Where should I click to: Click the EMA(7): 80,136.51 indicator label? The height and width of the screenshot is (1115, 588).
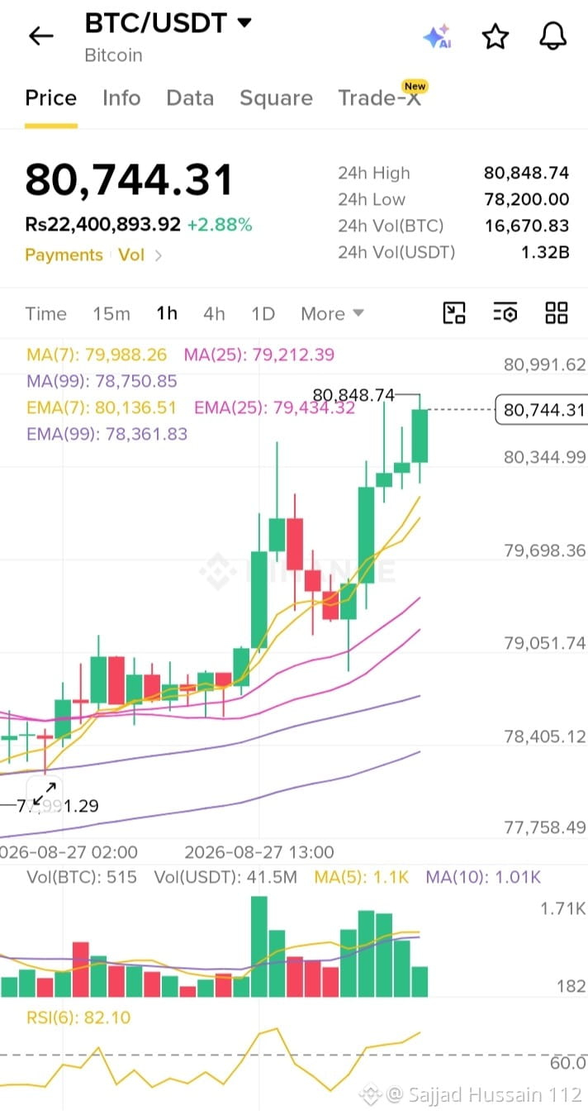coord(102,407)
